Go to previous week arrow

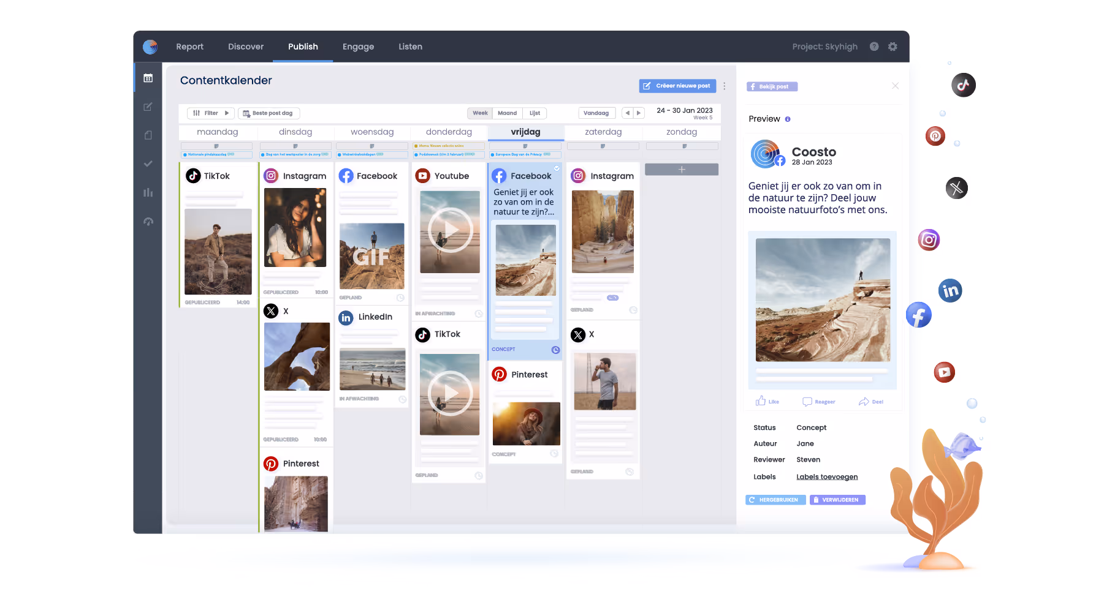[x=627, y=113]
